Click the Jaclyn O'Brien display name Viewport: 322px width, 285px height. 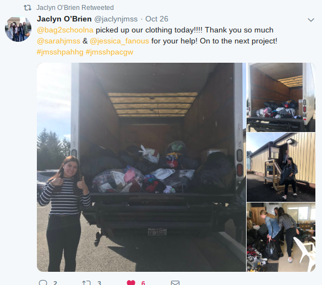pyautogui.click(x=64, y=19)
